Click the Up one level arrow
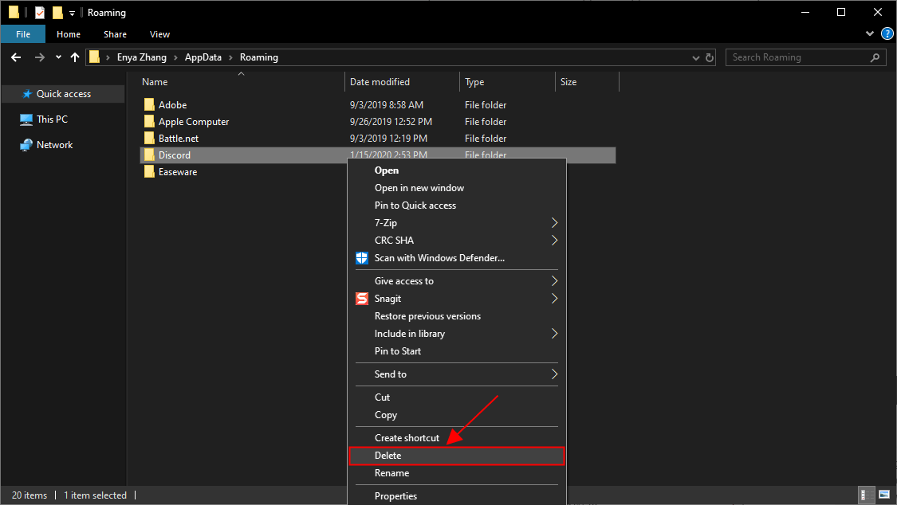Image resolution: width=897 pixels, height=505 pixels. pyautogui.click(x=75, y=57)
